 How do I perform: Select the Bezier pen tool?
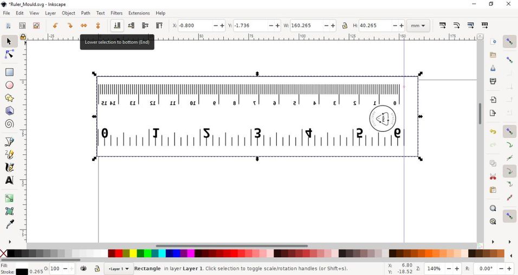tap(9, 142)
